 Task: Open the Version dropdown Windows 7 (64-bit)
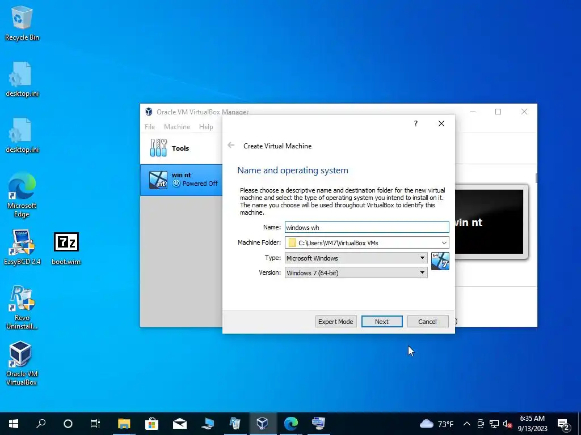coord(356,272)
